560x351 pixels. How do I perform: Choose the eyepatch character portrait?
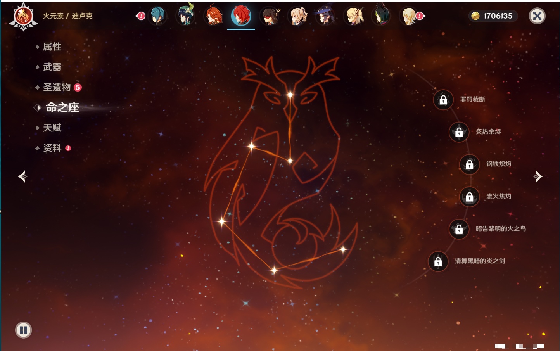pos(270,16)
